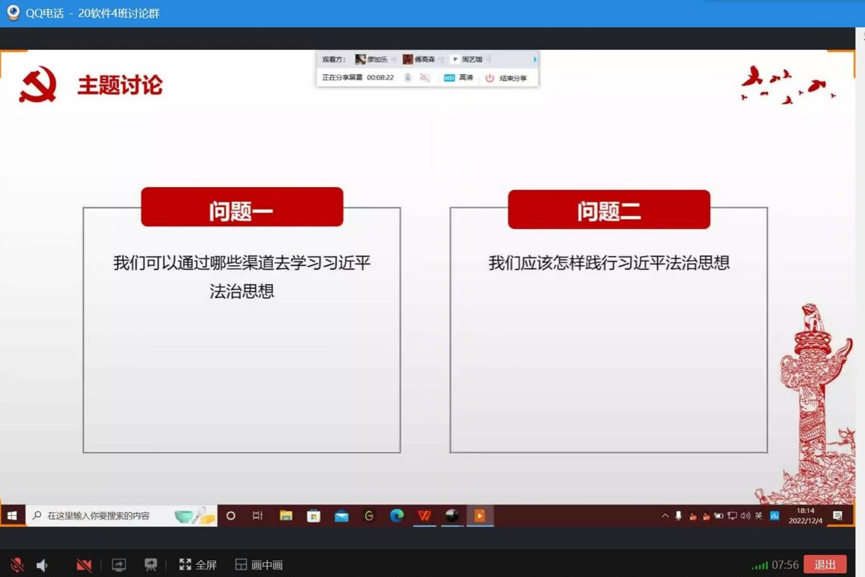Click the microphone icon in sharing bar
This screenshot has height=577, width=865.
point(408,78)
